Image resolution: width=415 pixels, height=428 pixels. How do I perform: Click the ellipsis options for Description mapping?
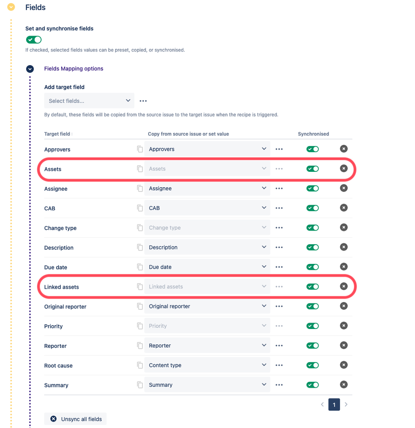[x=279, y=247]
